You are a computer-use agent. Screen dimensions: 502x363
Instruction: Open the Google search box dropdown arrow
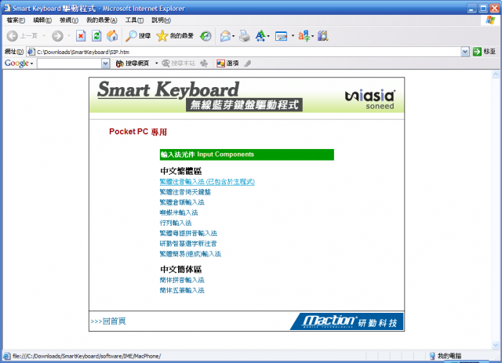[x=106, y=64]
